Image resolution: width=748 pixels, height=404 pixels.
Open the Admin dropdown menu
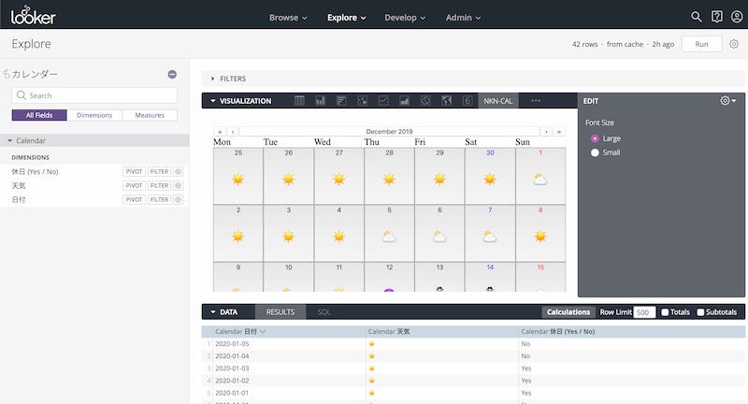[x=463, y=18]
